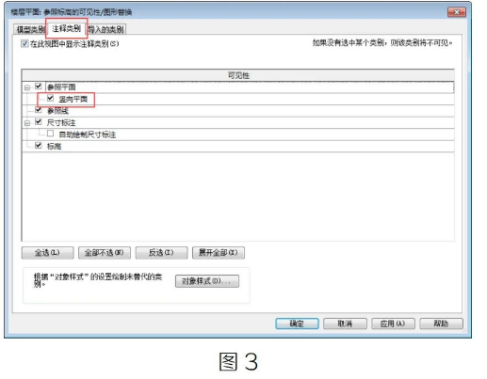Toggle the 竖向平面 subcategory checkbox

click(x=50, y=98)
